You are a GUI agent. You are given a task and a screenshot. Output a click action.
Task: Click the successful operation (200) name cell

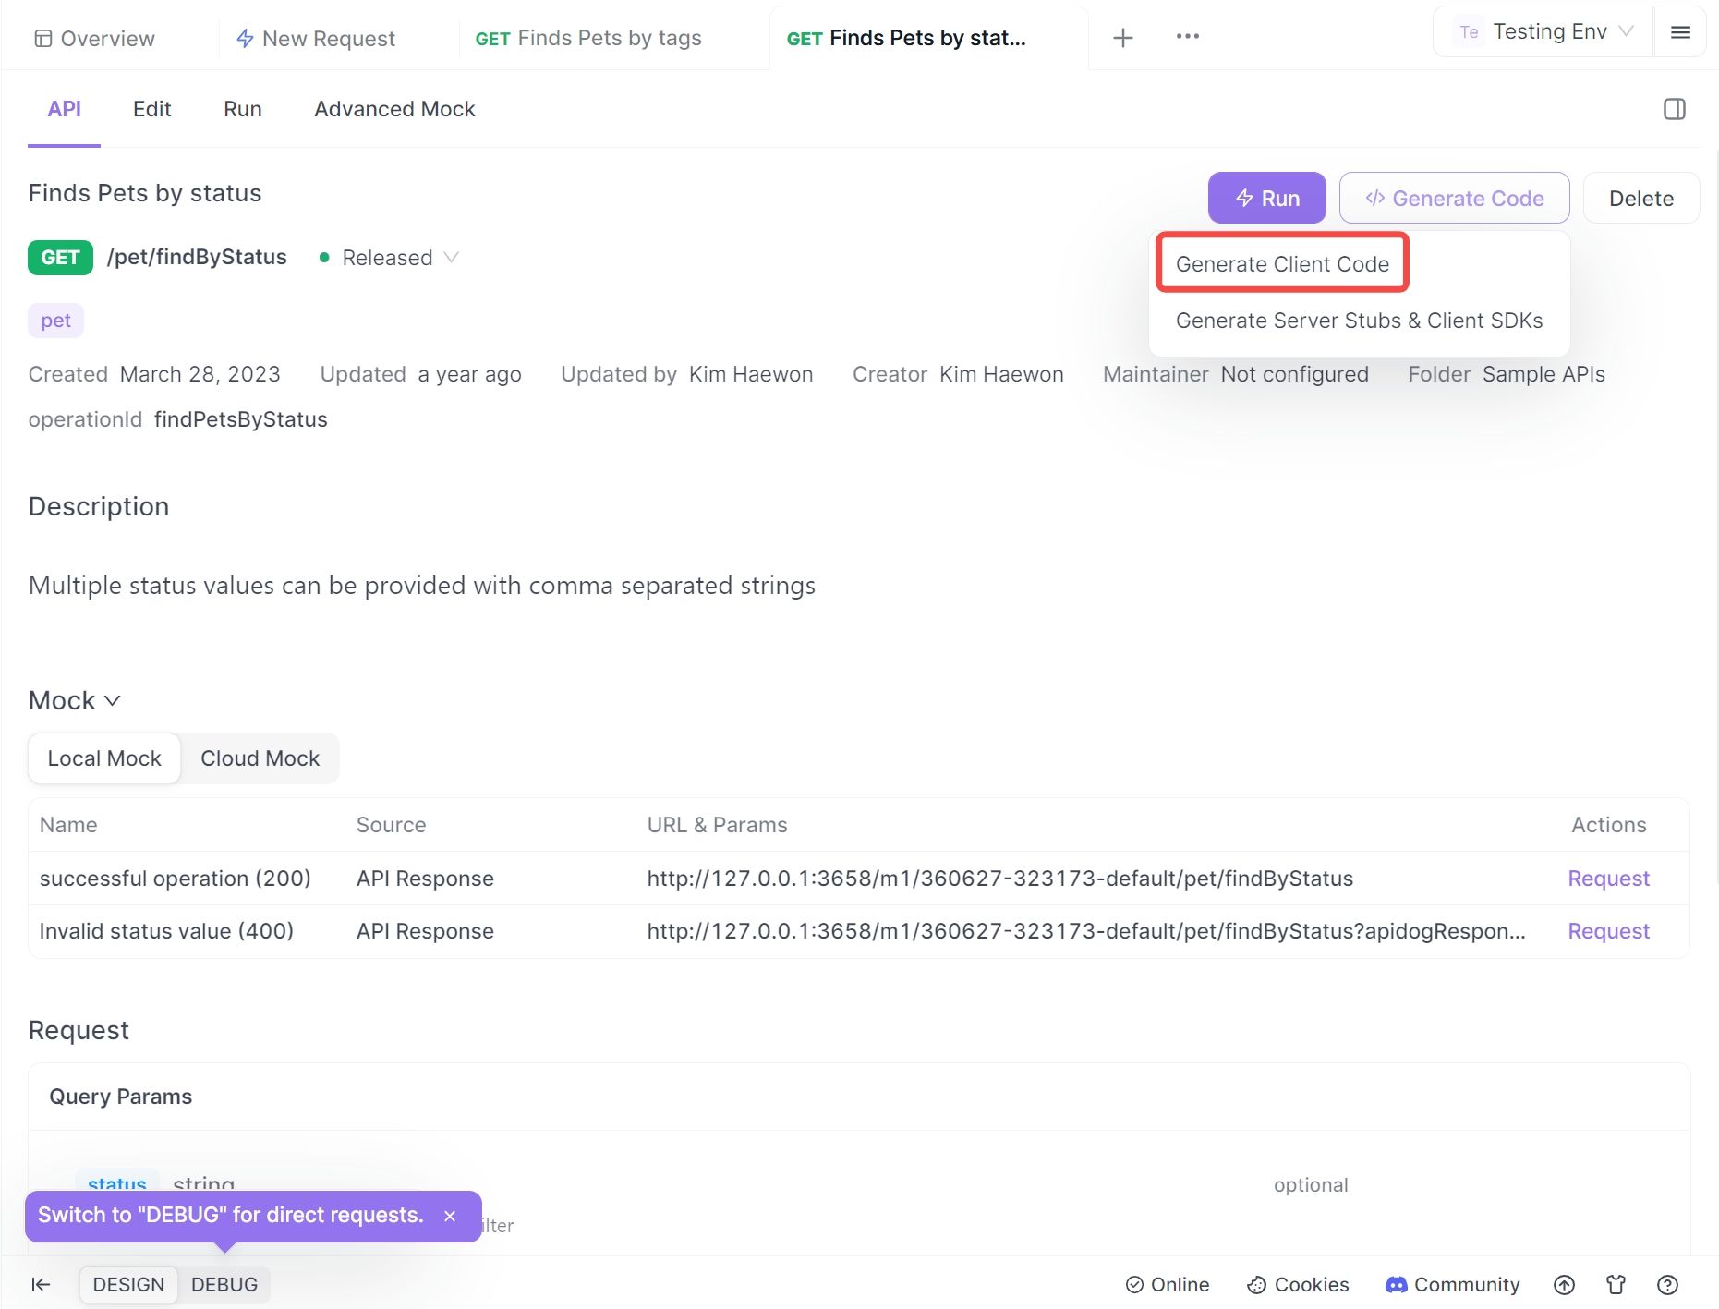point(175,879)
